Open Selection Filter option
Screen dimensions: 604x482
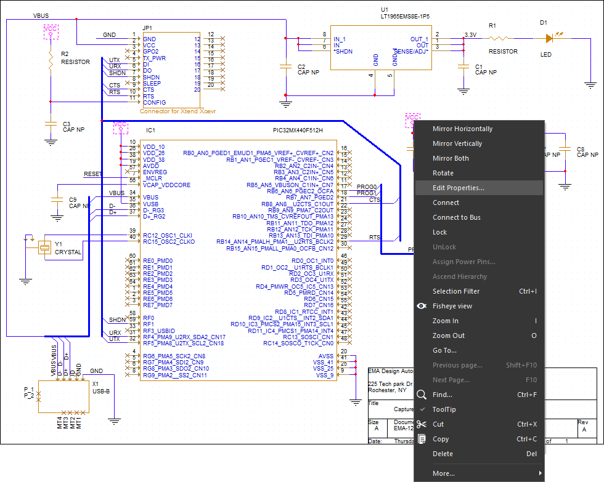[479, 291]
